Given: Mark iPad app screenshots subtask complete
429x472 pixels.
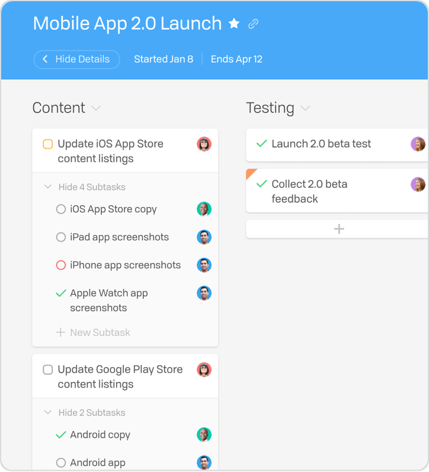Looking at the screenshot, I should 61,237.
